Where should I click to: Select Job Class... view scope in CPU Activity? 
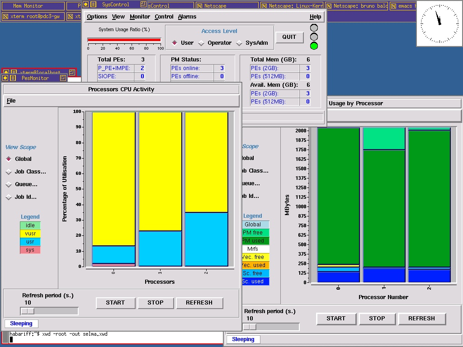[x=9, y=172]
